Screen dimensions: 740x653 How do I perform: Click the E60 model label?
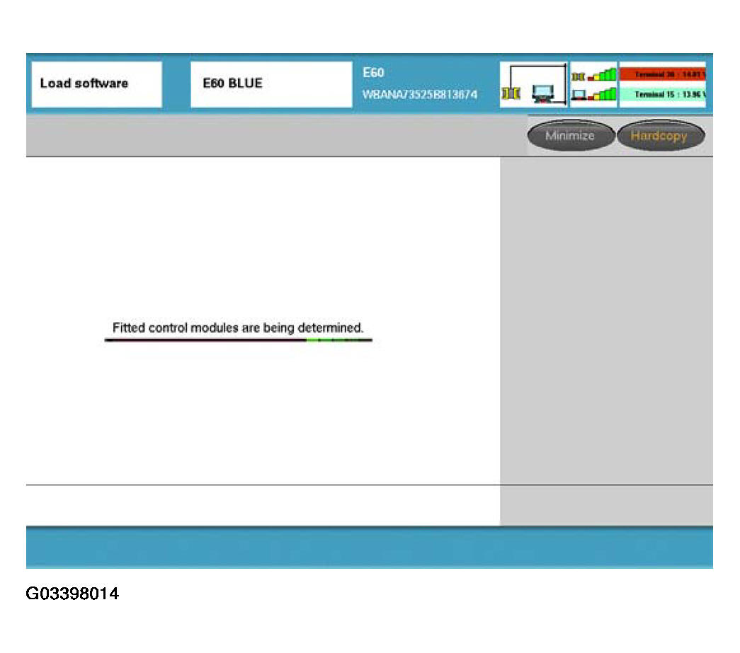pos(373,73)
